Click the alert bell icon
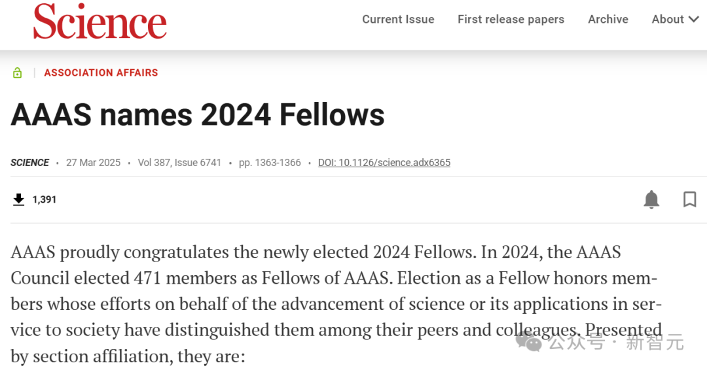Viewport: 707px width, 370px height. pyautogui.click(x=651, y=199)
